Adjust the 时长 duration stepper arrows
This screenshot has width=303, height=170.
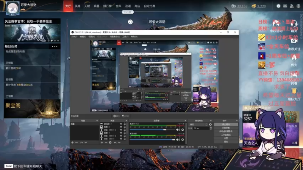click(211, 128)
